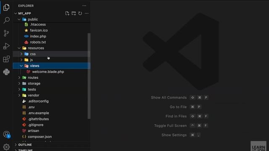The image size is (269, 151).
Task: Collapse the views folder chevron
Action: click(21, 66)
